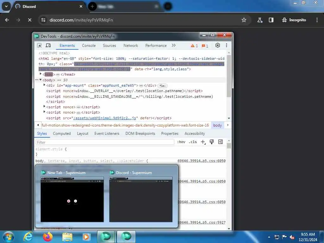
Task: Open the browser three-dot main menu
Action: tap(317, 20)
